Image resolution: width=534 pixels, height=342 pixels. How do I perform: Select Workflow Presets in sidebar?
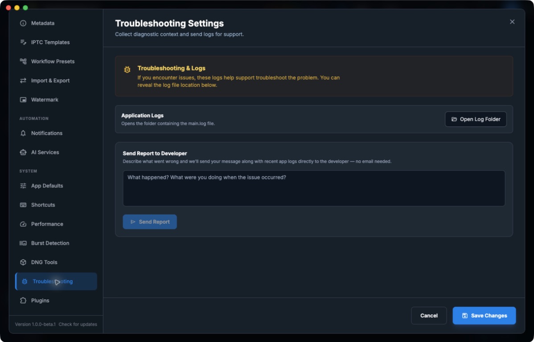pos(56,61)
